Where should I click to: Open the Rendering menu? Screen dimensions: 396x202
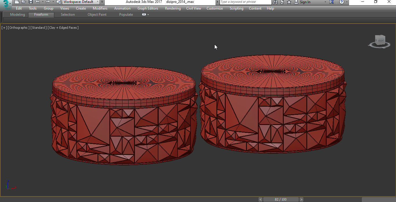click(173, 8)
